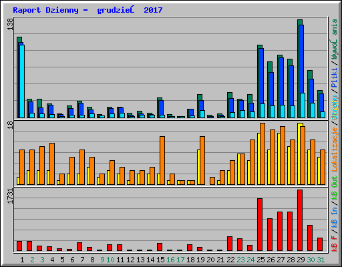
Task: Click day label 27 on the x-axis
Action: click(x=281, y=260)
